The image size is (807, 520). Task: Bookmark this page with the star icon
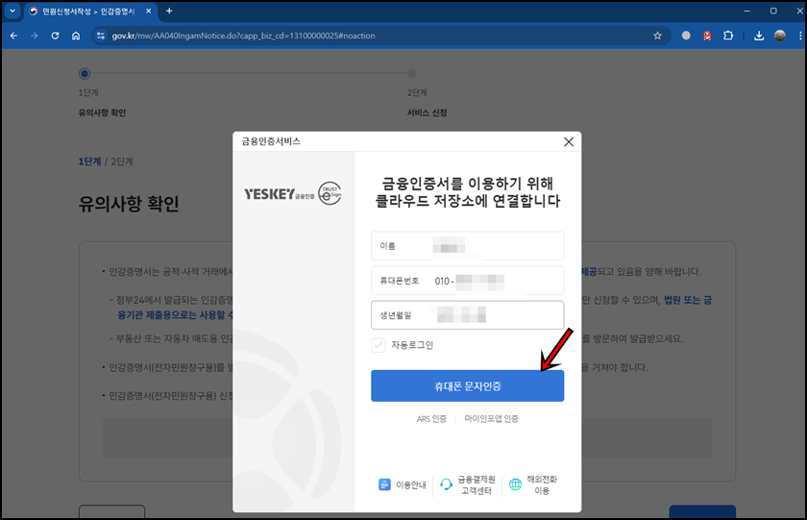(x=657, y=36)
